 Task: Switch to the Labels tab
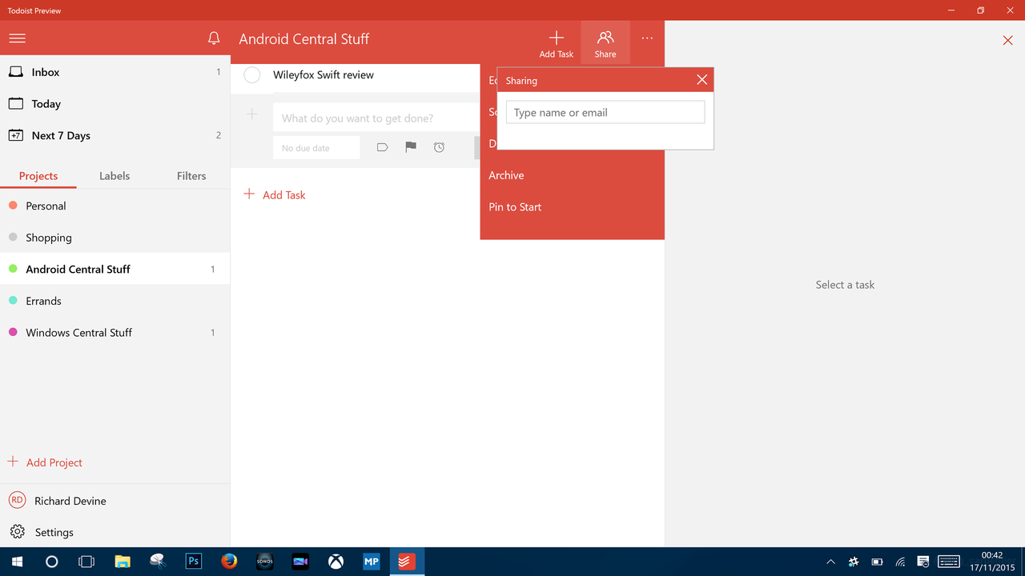[115, 176]
